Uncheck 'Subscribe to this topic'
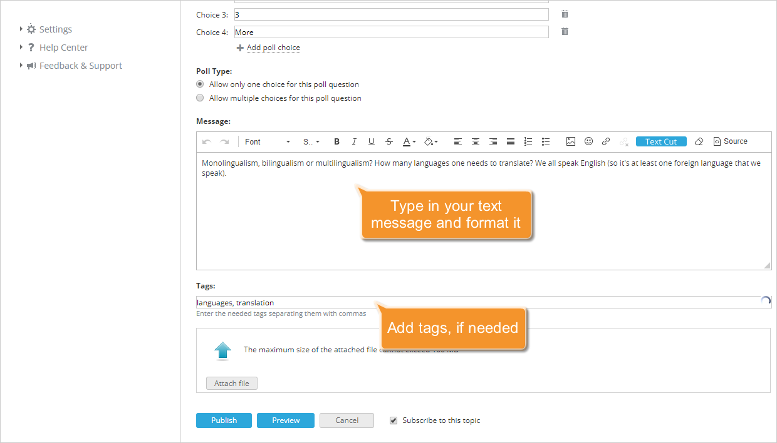 coord(394,420)
